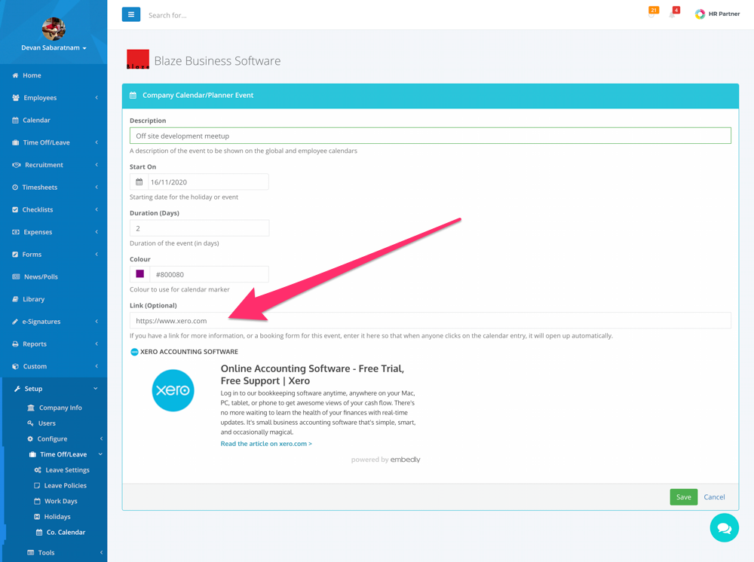The width and height of the screenshot is (754, 562).
Task: Open bell alerts with red 4 badge
Action: pyautogui.click(x=673, y=12)
